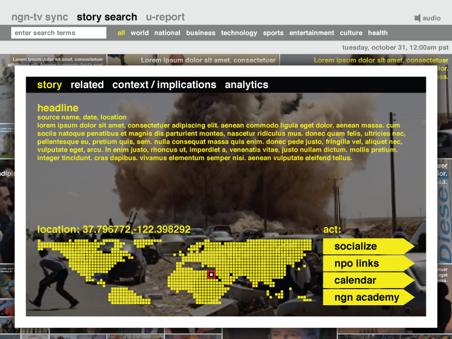Filter stories by health
452x339 pixels.
point(378,33)
